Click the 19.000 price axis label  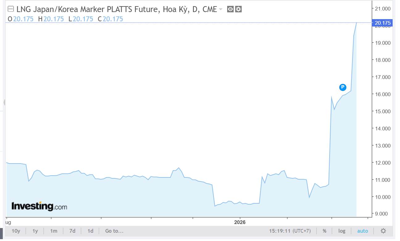(382, 43)
